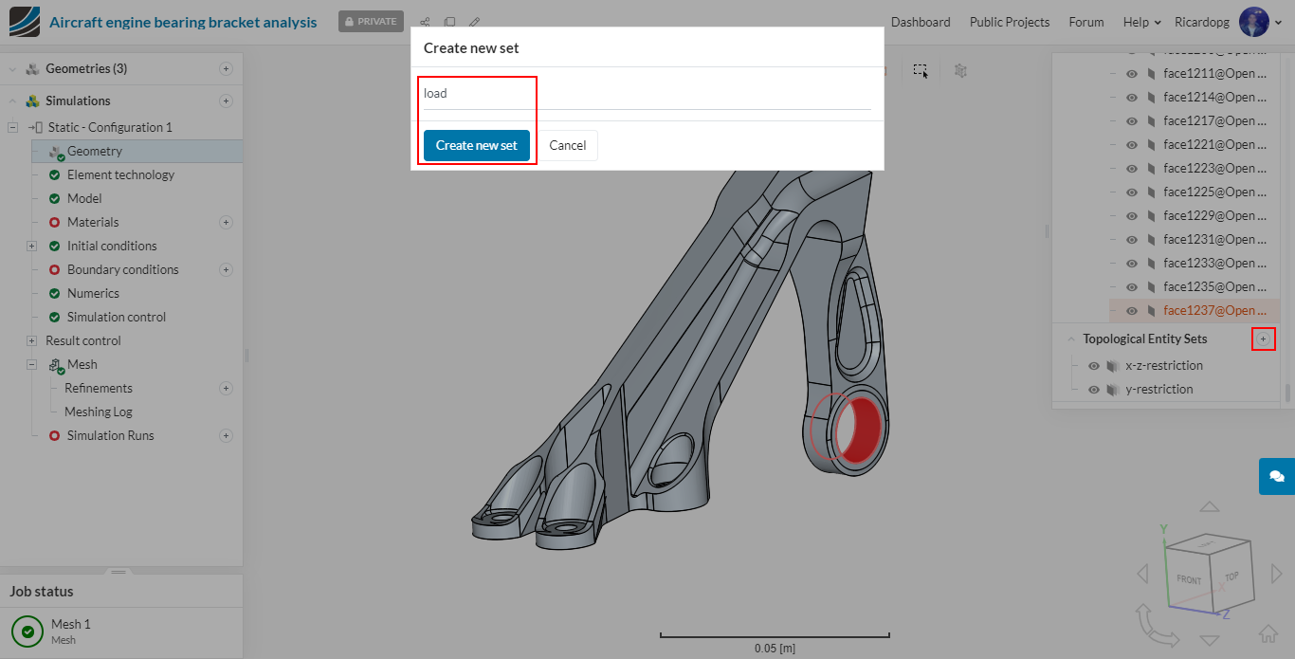This screenshot has width=1295, height=659.
Task: Open the chat support widget
Action: click(x=1277, y=476)
